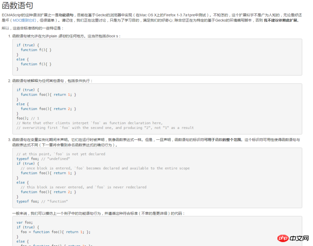Screen dimensions: 313x246
Task: Click the 'typeof foo; // "undefined"' code line
Action: click(x=43, y=159)
